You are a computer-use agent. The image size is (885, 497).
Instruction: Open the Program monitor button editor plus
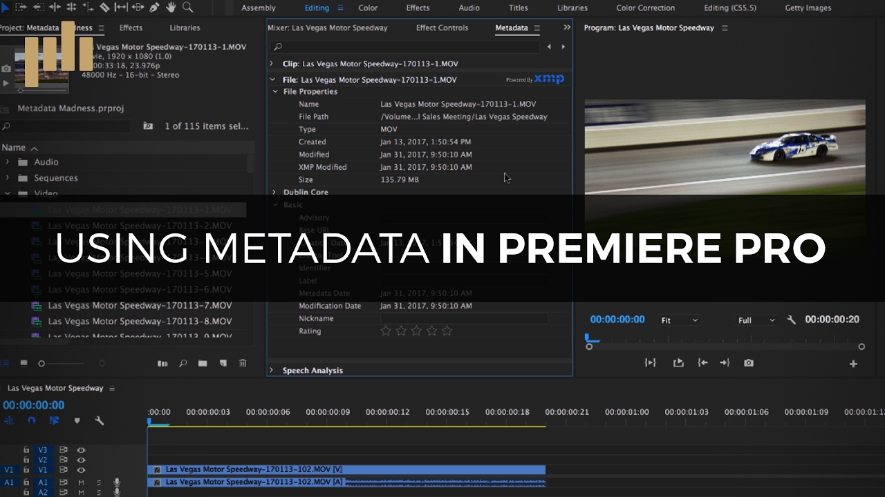853,364
